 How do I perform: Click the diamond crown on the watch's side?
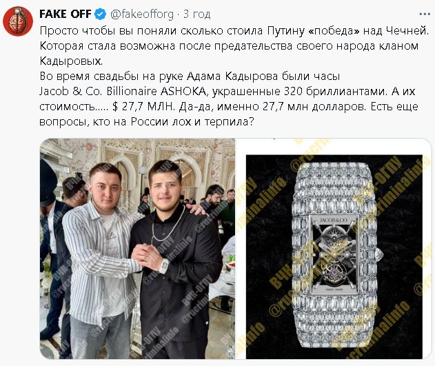[x=378, y=253]
